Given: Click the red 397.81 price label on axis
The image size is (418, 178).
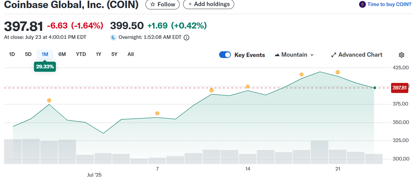Looking at the screenshot, I should coord(400,88).
